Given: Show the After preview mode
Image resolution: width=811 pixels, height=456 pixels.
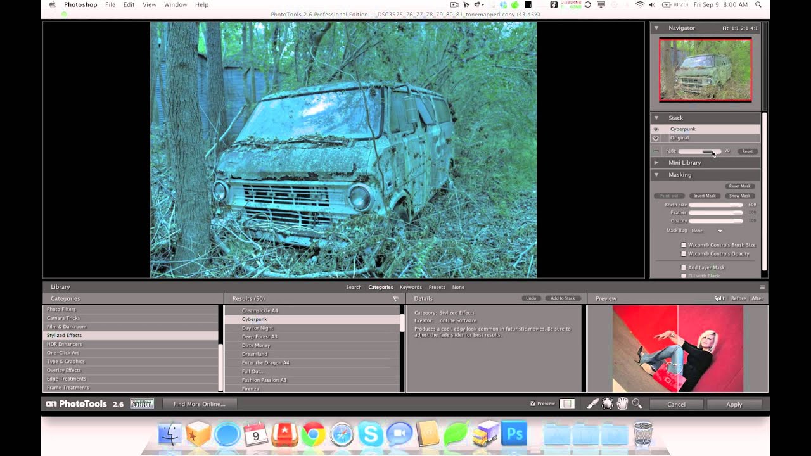Looking at the screenshot, I should 757,298.
